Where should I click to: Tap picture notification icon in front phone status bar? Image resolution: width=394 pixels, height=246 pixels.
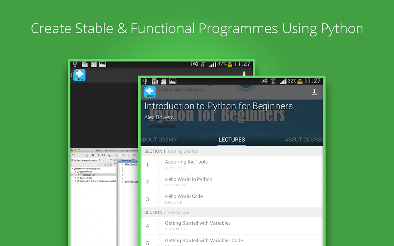coord(173,81)
